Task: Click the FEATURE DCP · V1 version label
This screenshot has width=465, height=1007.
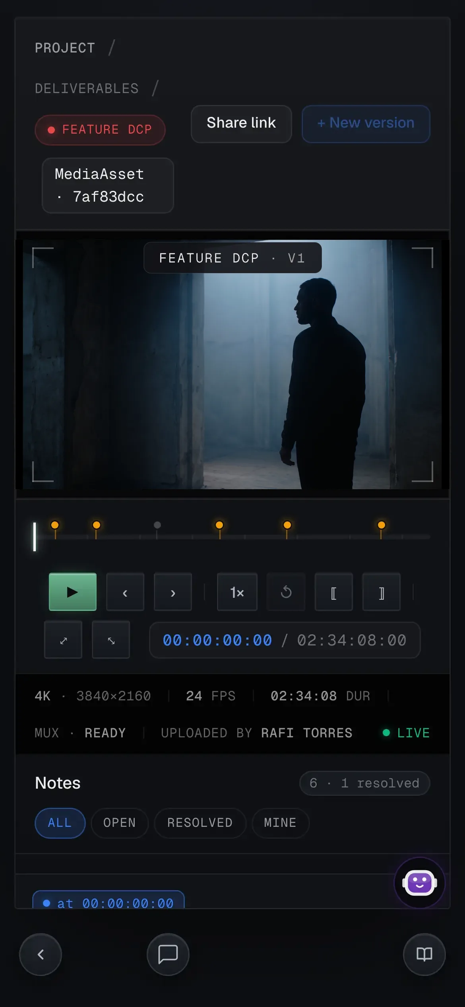Action: [x=232, y=258]
